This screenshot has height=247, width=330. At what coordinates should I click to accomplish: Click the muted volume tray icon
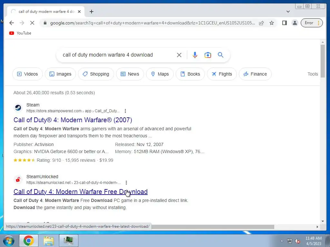point(297,241)
